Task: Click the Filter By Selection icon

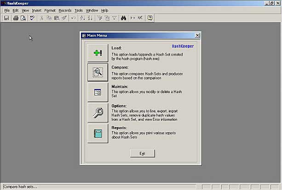Action: (x=99, y=18)
